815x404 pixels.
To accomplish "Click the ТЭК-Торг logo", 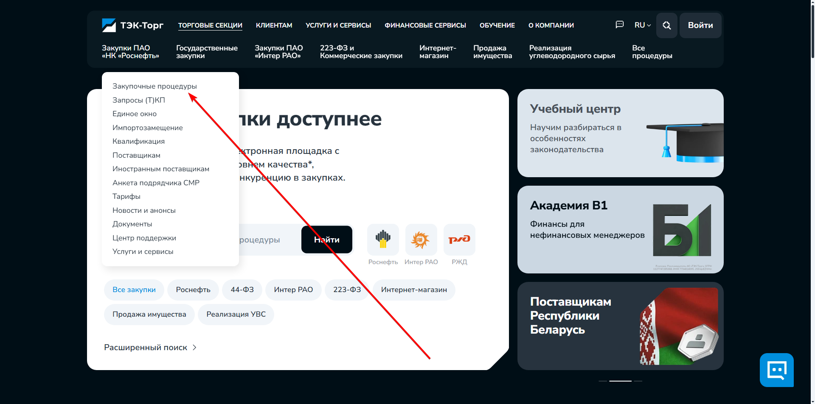I will tap(132, 25).
